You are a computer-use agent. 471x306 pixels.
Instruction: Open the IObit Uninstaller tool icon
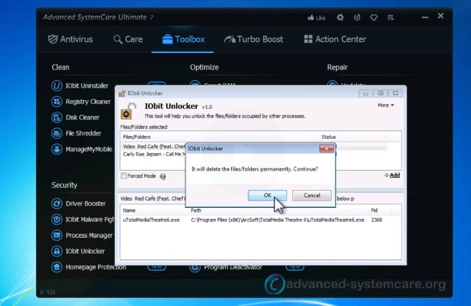[57, 86]
